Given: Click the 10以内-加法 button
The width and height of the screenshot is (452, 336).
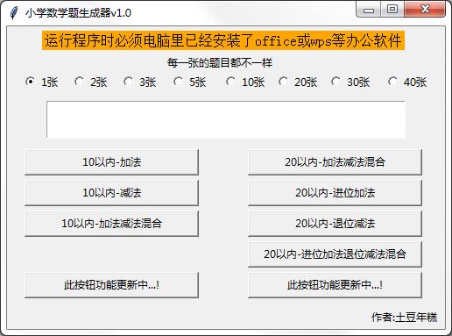Looking at the screenshot, I should [x=111, y=162].
